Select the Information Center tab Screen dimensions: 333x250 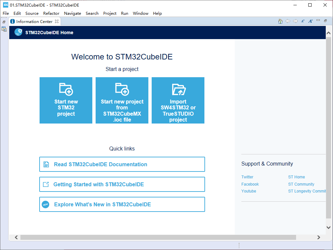point(34,21)
